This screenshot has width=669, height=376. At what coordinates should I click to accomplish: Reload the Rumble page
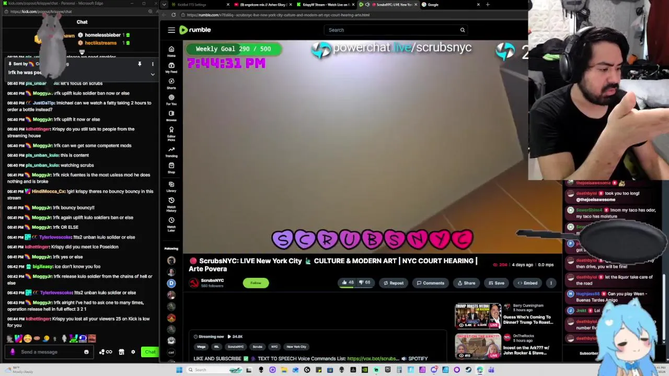(174, 15)
